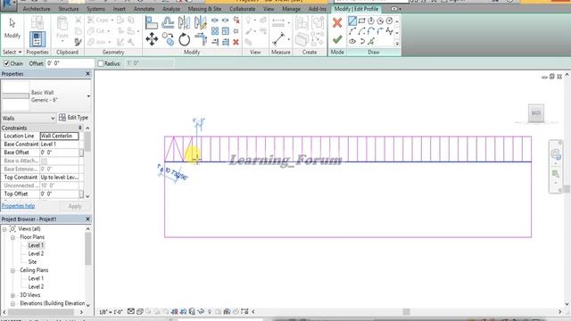Click Temporary Hide/Isolate glasses icon
This screenshot has height=321, width=571.
(201, 311)
